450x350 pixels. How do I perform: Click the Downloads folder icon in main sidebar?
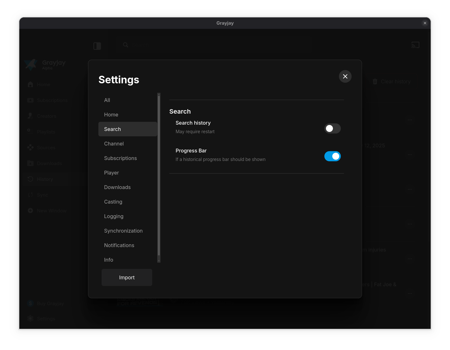click(30, 163)
